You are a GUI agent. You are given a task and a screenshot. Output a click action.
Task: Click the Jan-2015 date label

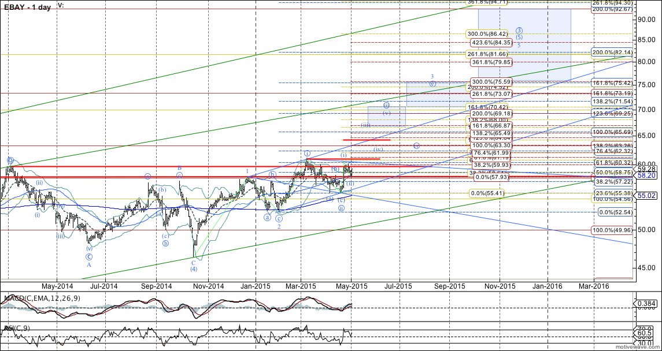pyautogui.click(x=256, y=285)
